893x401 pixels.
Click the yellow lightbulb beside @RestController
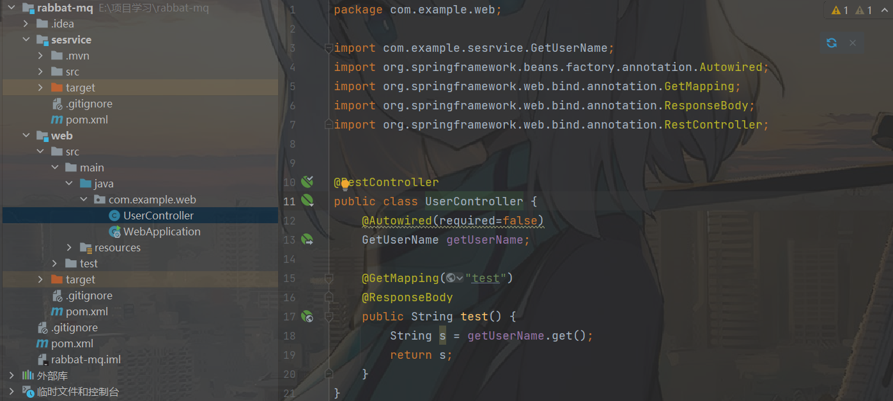(x=345, y=185)
